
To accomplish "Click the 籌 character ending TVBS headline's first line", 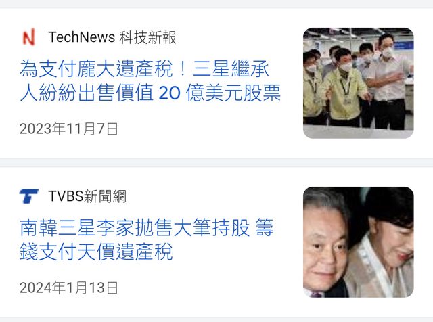I will (265, 227).
